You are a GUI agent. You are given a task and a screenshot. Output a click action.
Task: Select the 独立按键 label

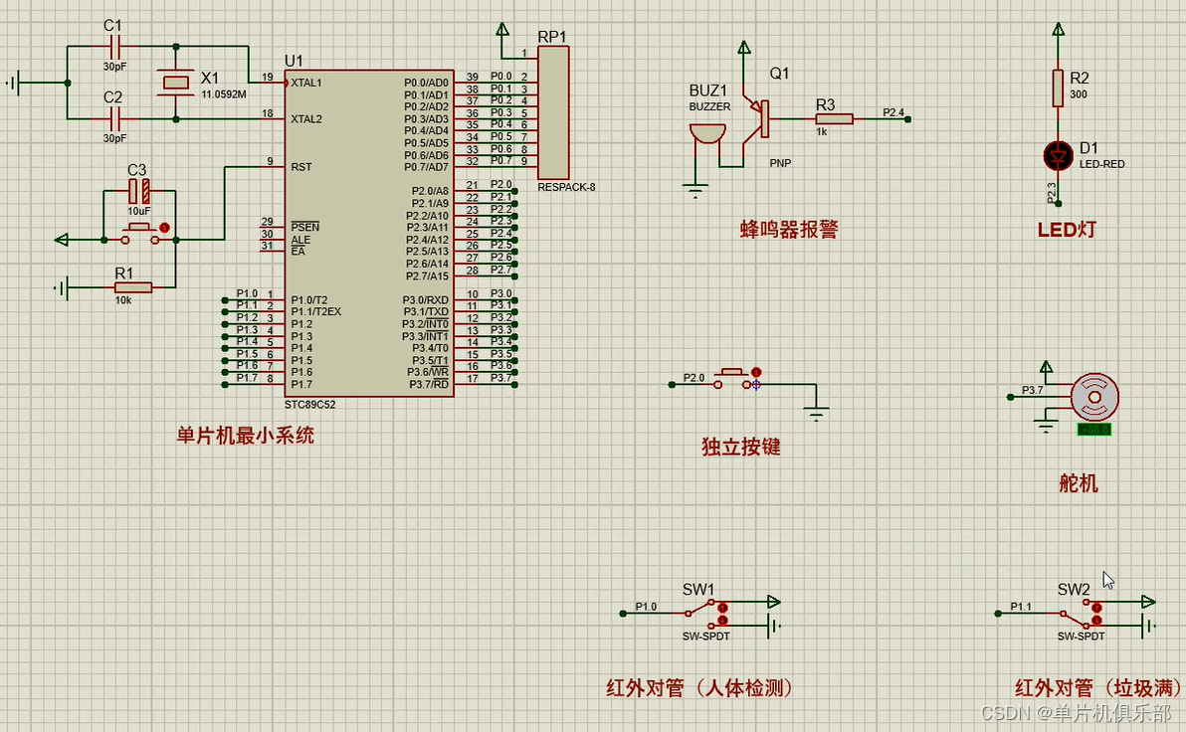click(740, 447)
